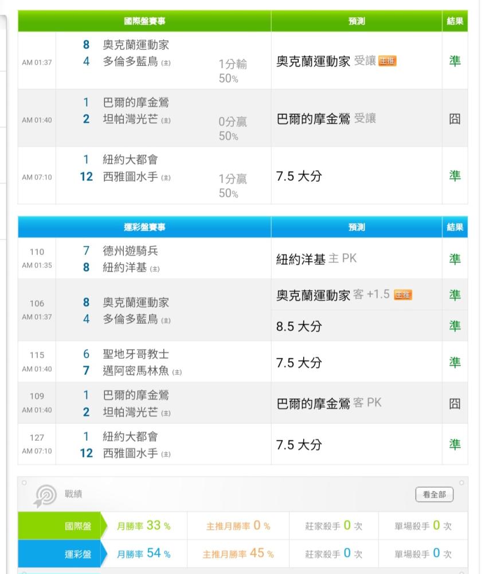Click the AM 01:35 game time
This screenshot has height=574, width=497.
coord(37,265)
